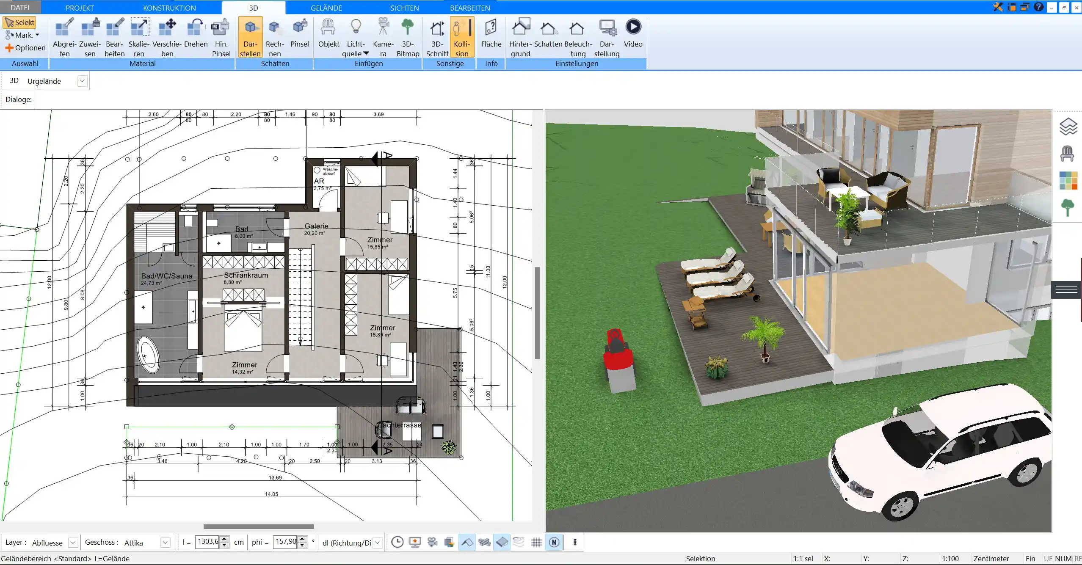Click the camera icon in bottom toolbar

coord(432,542)
